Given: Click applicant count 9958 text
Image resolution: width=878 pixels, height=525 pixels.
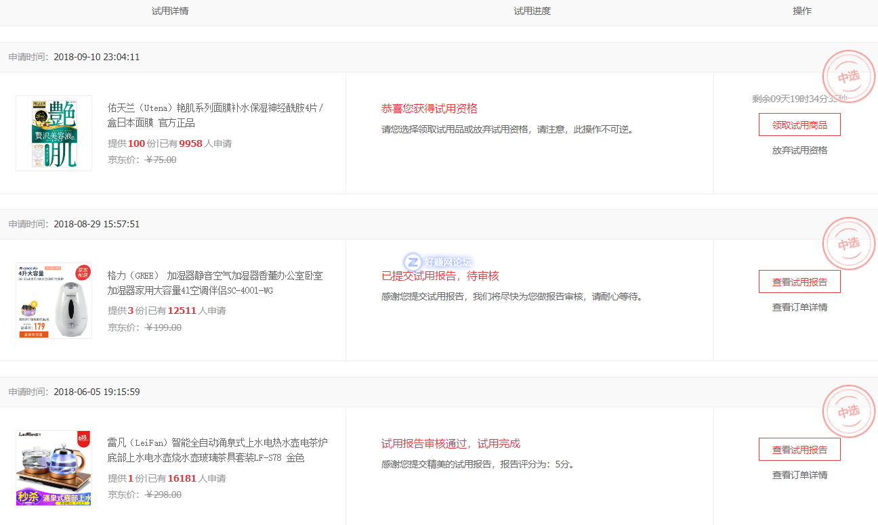Looking at the screenshot, I should click(191, 143).
